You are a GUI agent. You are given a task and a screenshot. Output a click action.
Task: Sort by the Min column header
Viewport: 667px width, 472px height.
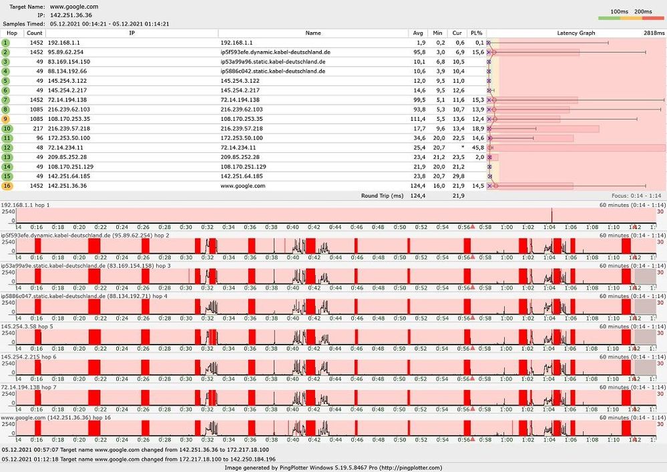point(438,33)
